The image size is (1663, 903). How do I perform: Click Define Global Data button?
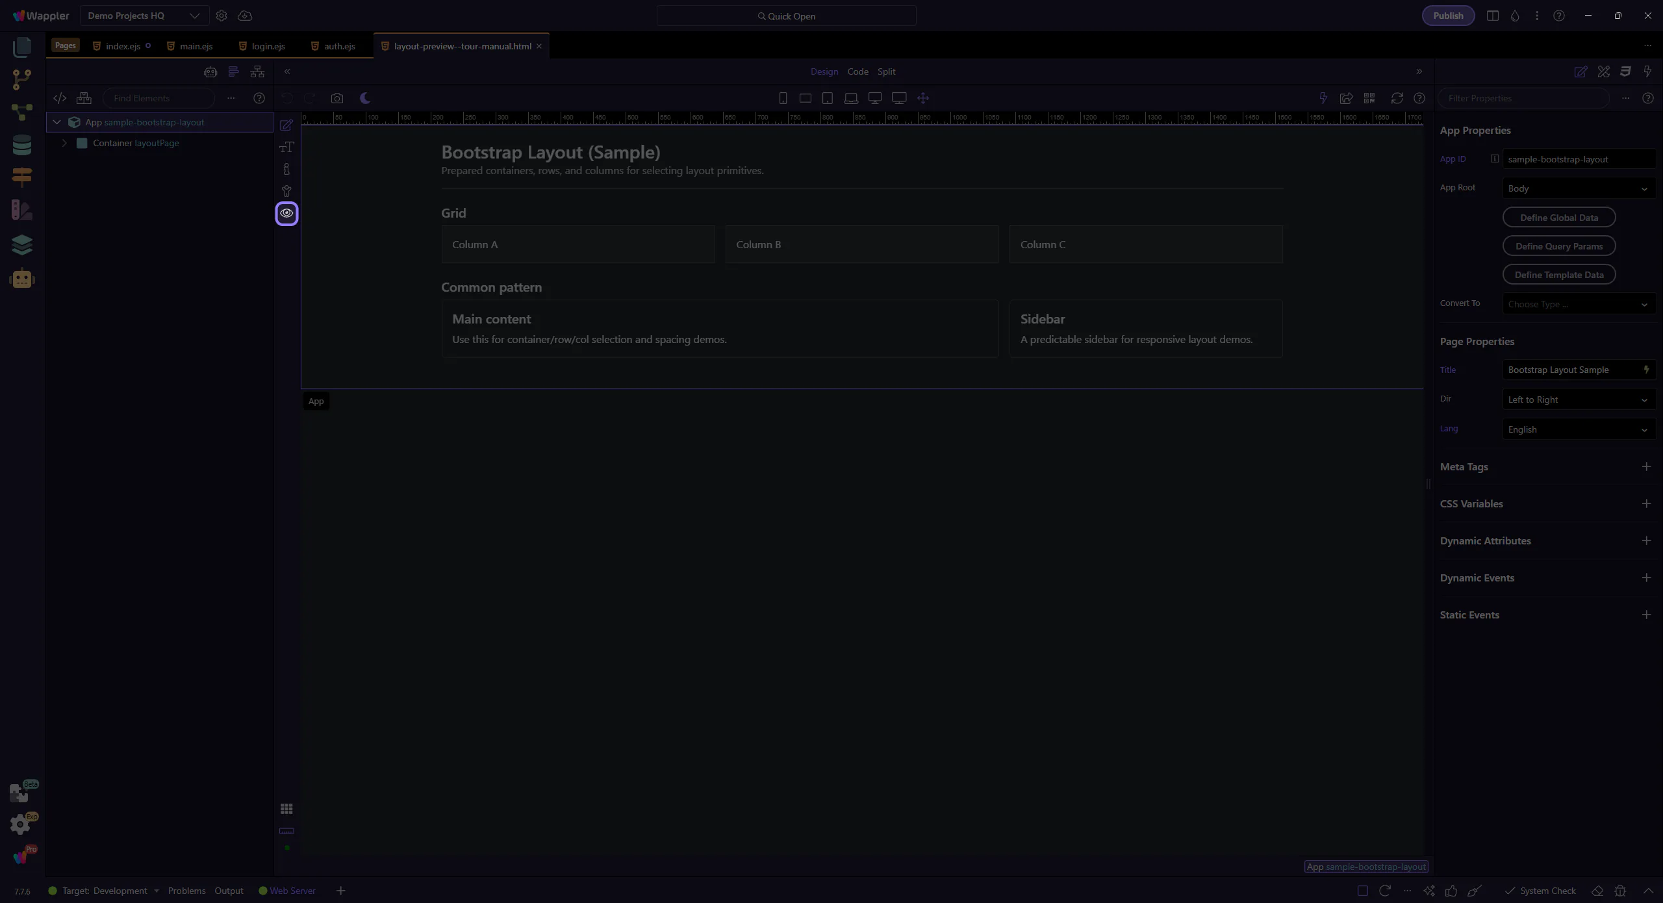click(x=1558, y=218)
